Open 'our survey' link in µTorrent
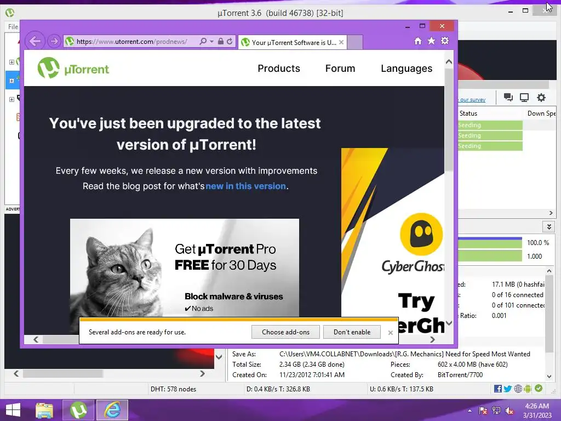Image resolution: width=561 pixels, height=421 pixels. point(472,100)
